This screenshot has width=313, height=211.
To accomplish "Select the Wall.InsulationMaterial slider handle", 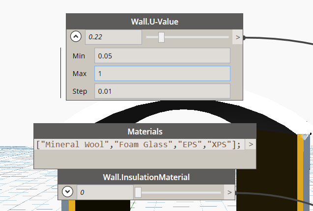I will coord(138,192).
